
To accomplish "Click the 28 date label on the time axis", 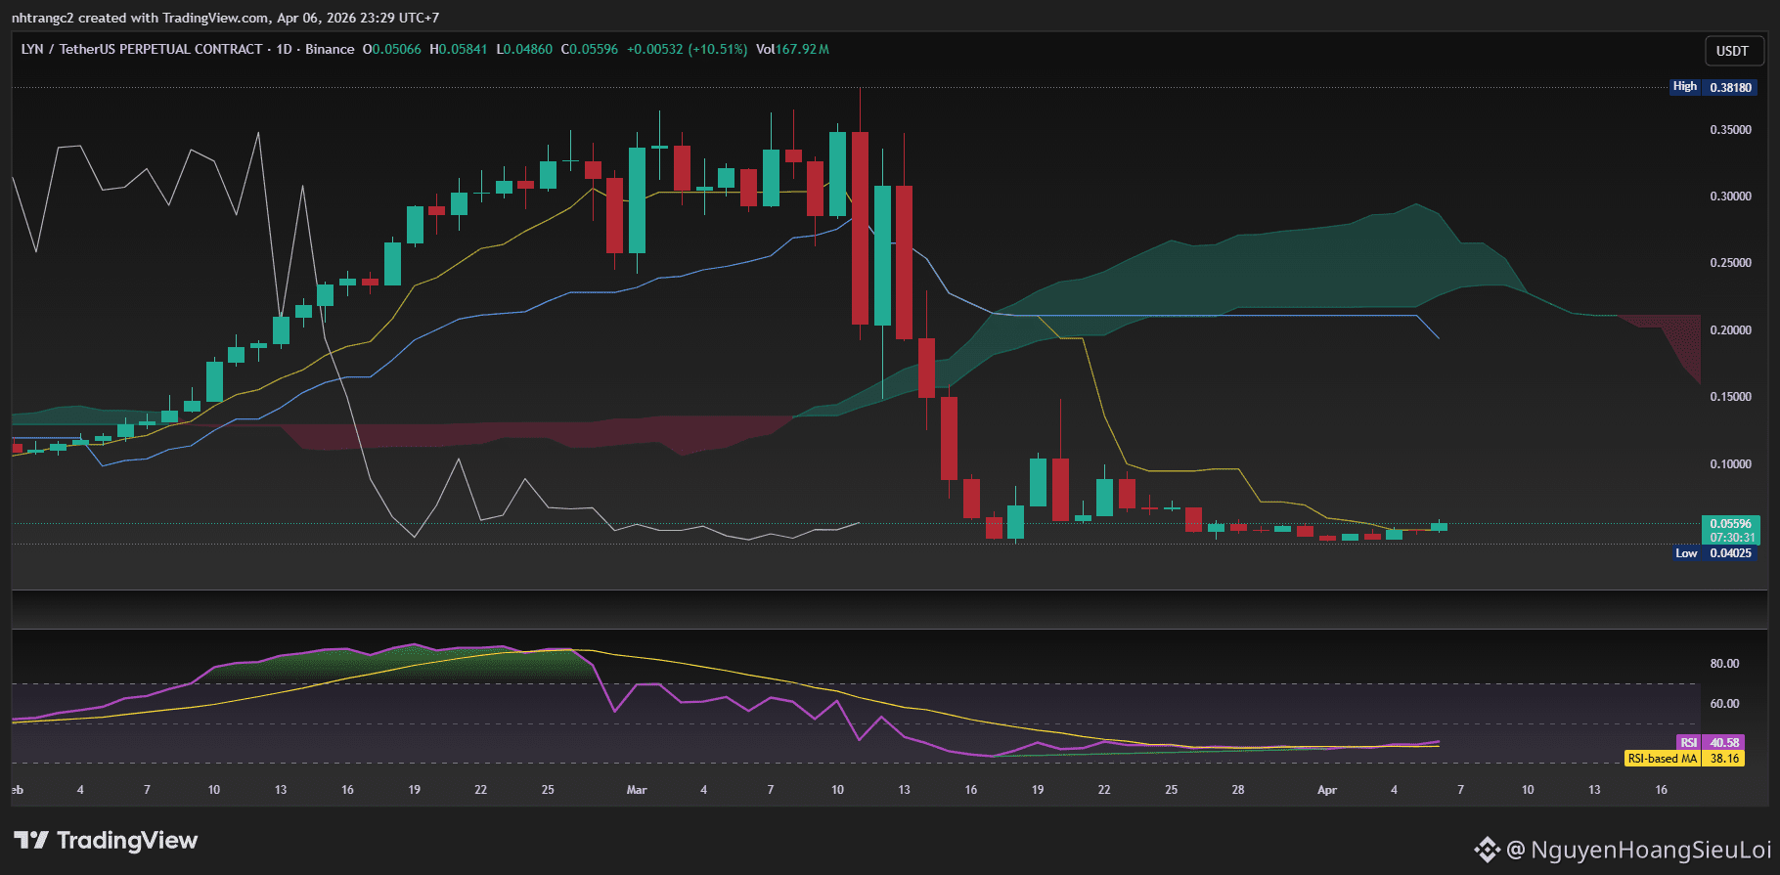I will 1238,790.
